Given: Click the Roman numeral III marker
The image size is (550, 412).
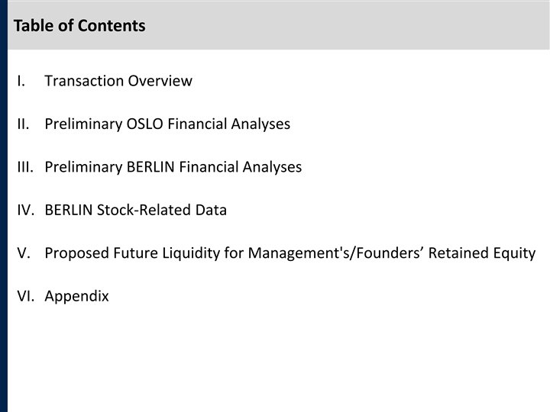Looking at the screenshot, I should point(24,167).
